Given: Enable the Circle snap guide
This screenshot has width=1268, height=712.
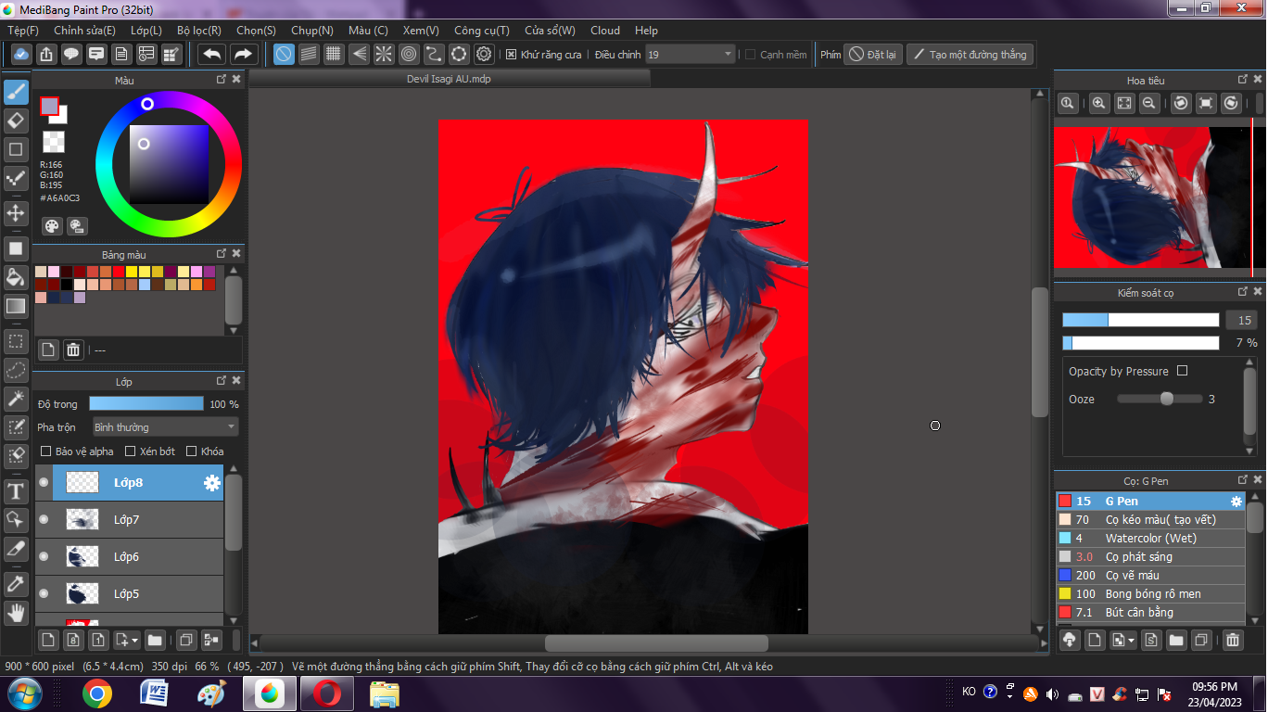Looking at the screenshot, I should pos(409,55).
